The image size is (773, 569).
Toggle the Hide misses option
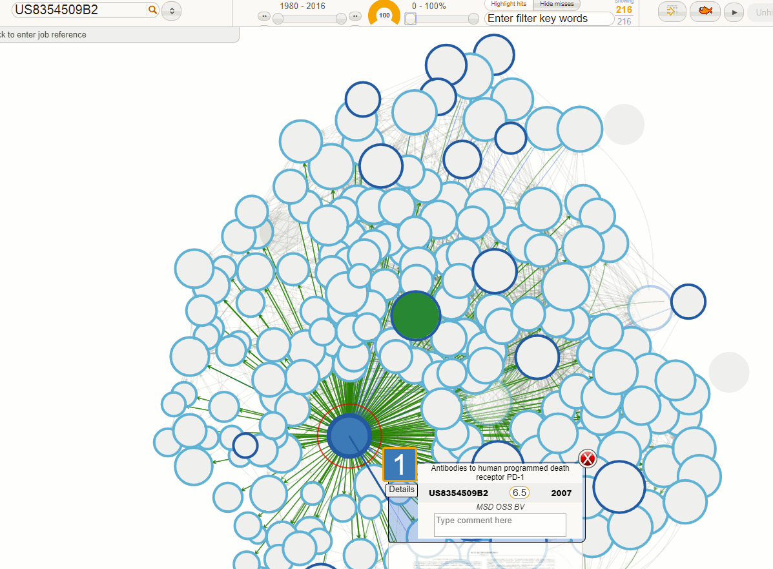[x=557, y=4]
